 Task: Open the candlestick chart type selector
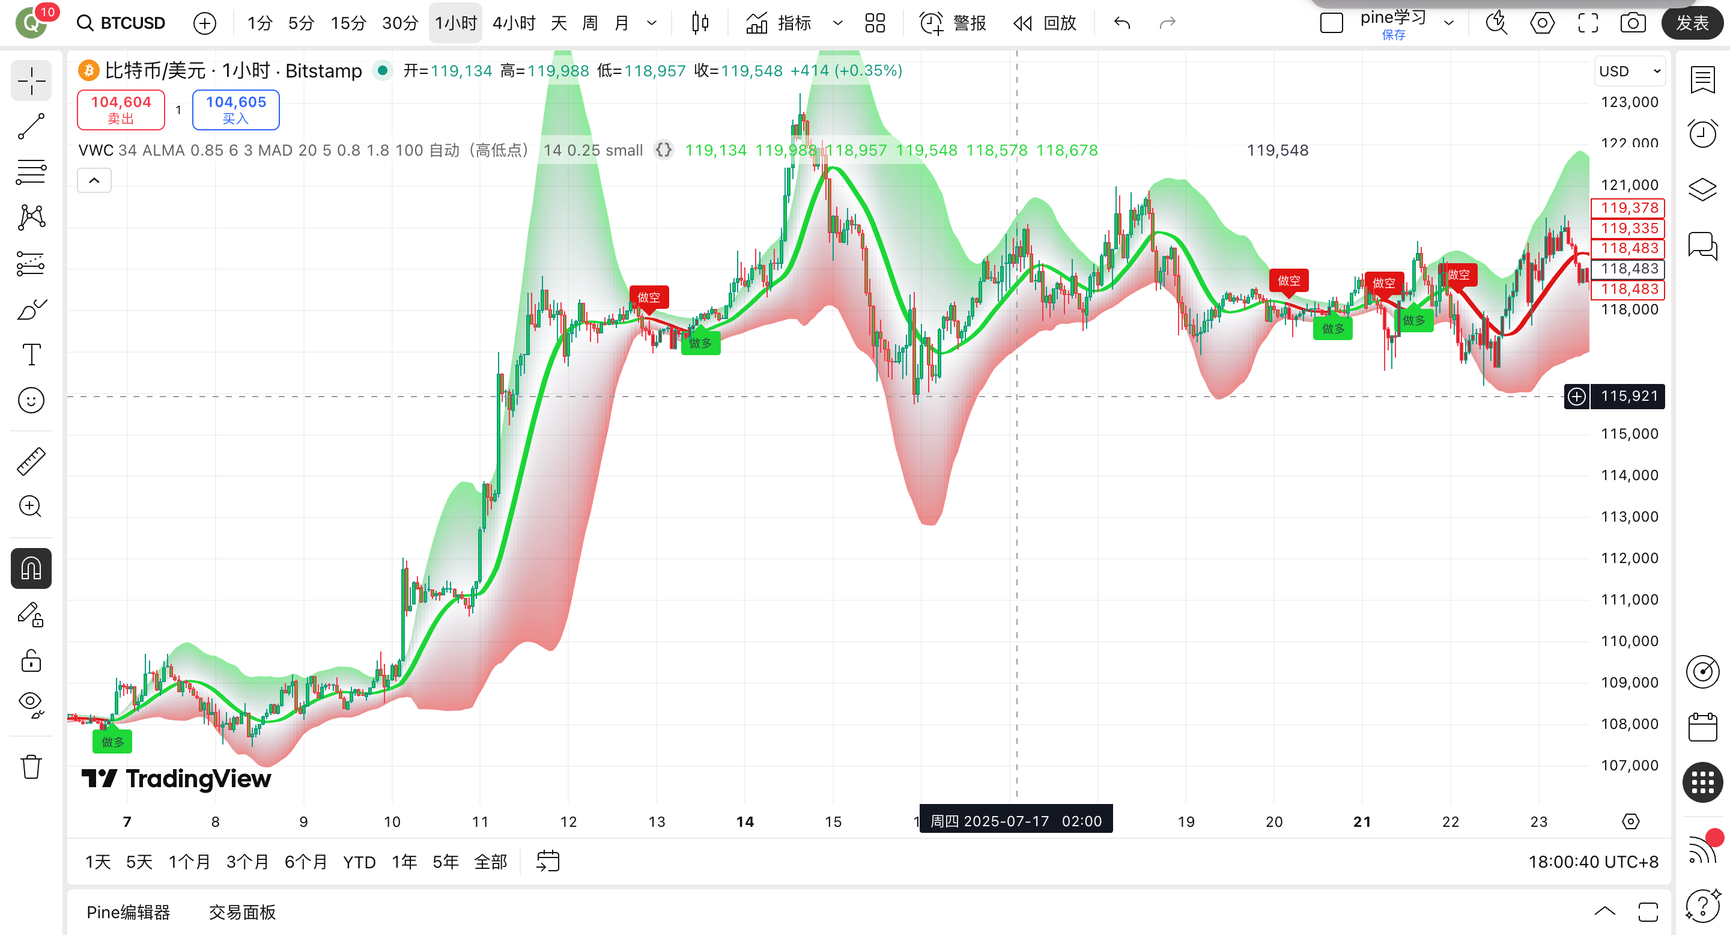coord(700,23)
